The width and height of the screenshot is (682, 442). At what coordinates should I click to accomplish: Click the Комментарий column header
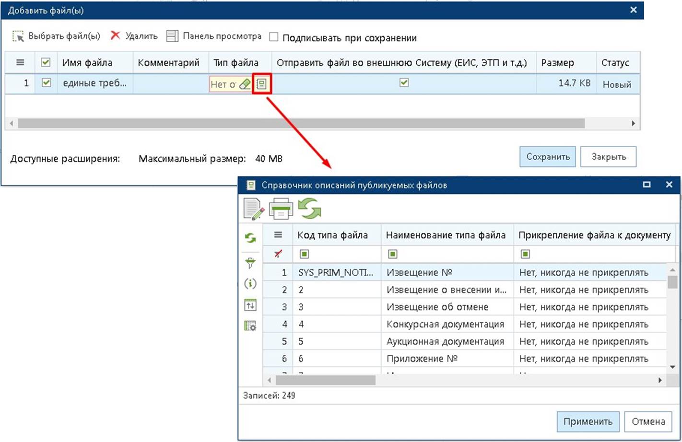pos(171,63)
